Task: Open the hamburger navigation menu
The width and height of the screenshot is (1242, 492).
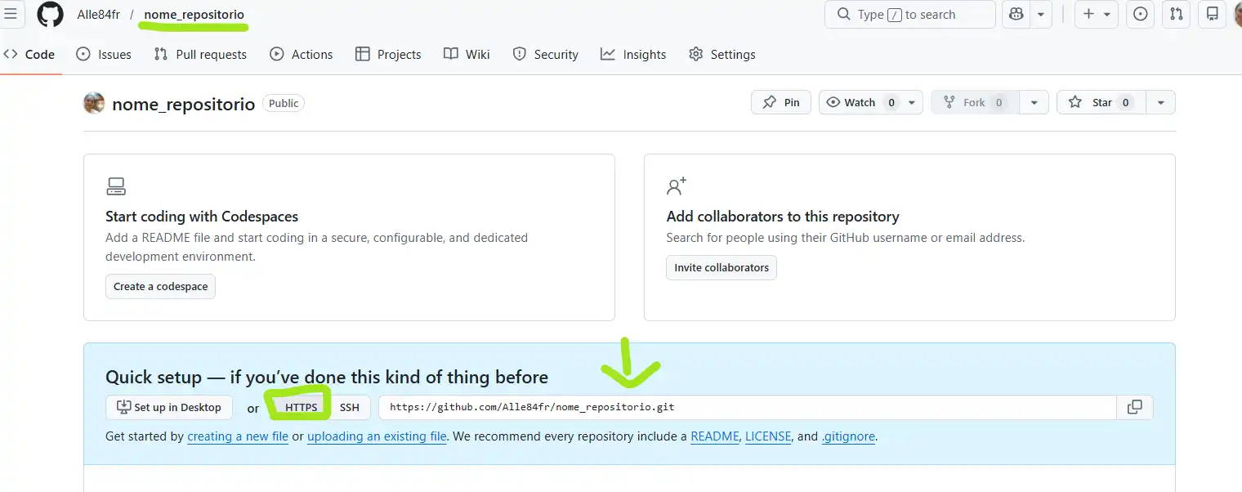Action: 11,14
